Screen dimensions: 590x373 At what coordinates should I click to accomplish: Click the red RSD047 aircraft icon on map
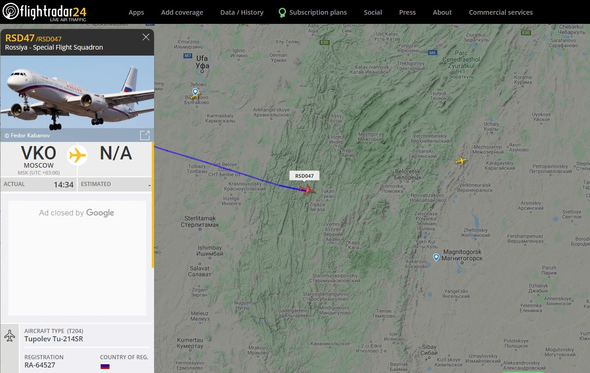(x=307, y=190)
